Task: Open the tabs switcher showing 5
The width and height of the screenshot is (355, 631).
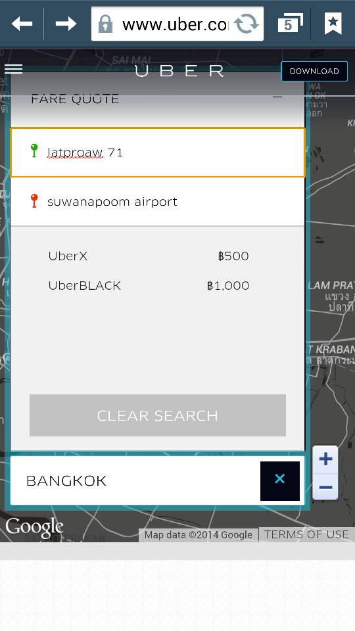Action: (x=291, y=24)
